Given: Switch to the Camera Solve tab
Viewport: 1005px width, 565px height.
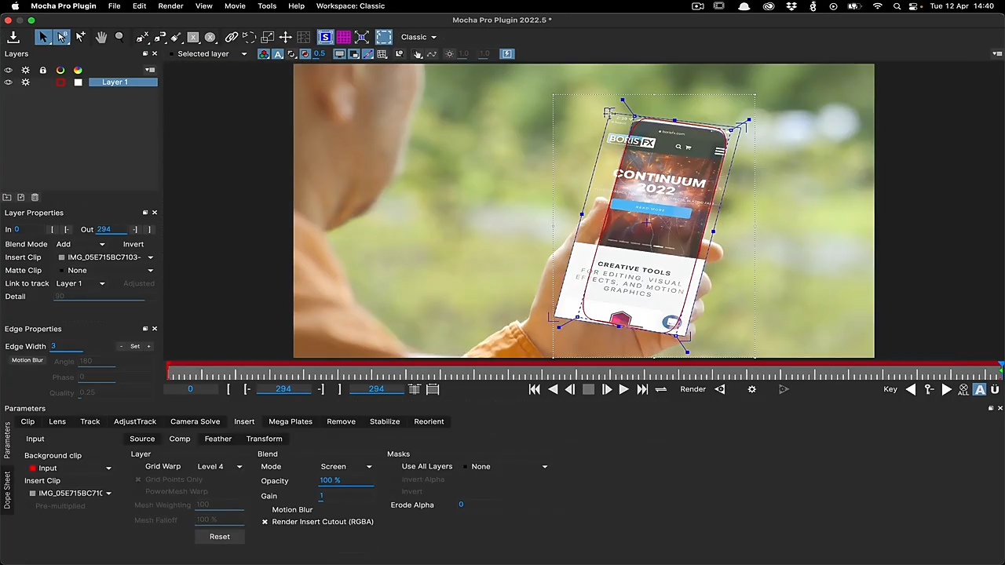Looking at the screenshot, I should click(195, 421).
